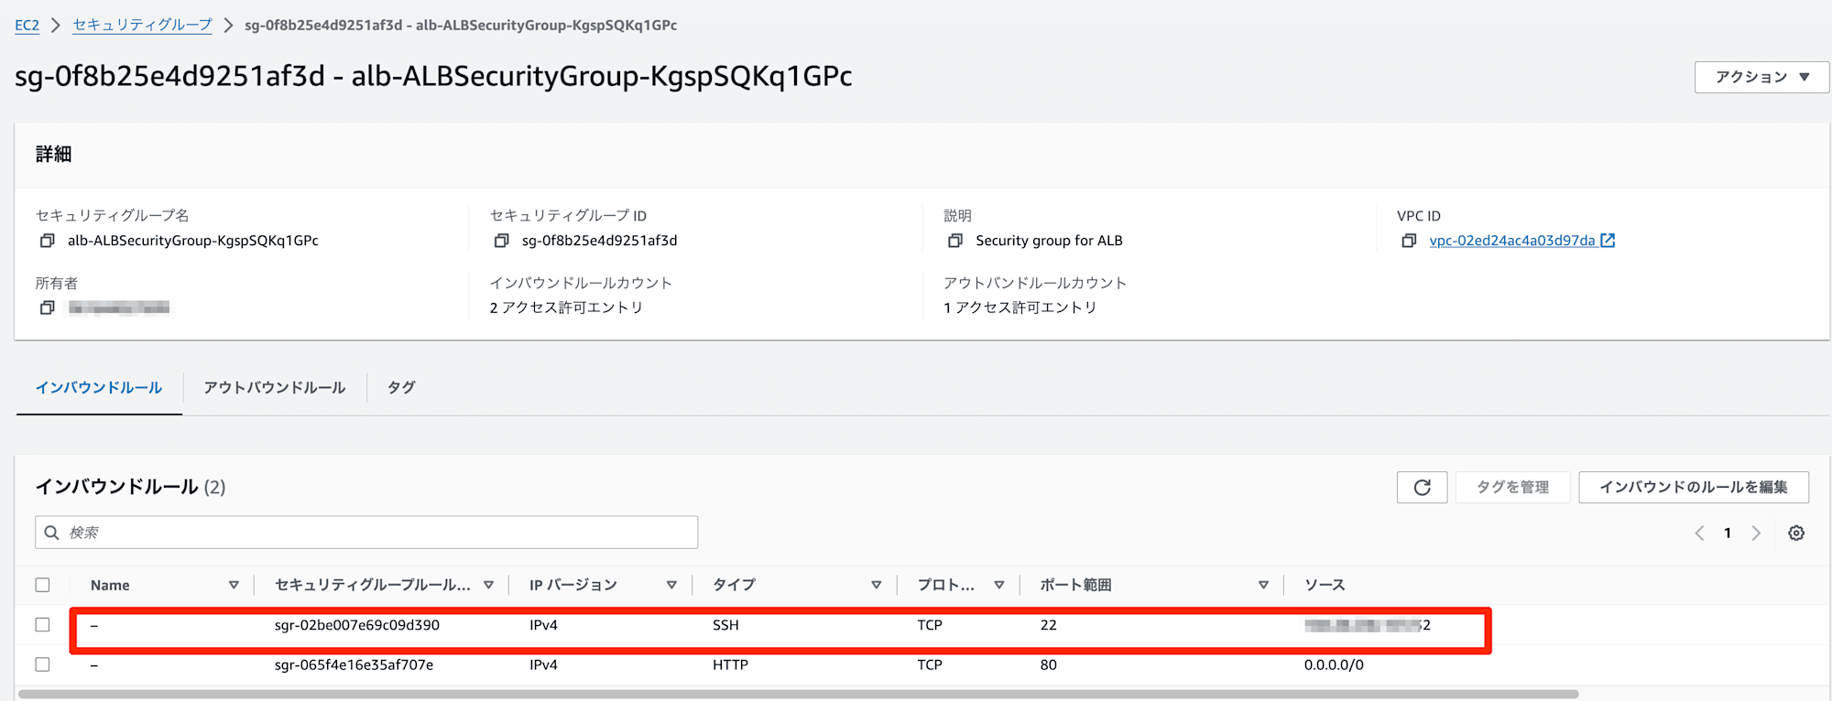Check the SSH rule row checkbox
Screen dimensions: 1832x701
[42, 624]
